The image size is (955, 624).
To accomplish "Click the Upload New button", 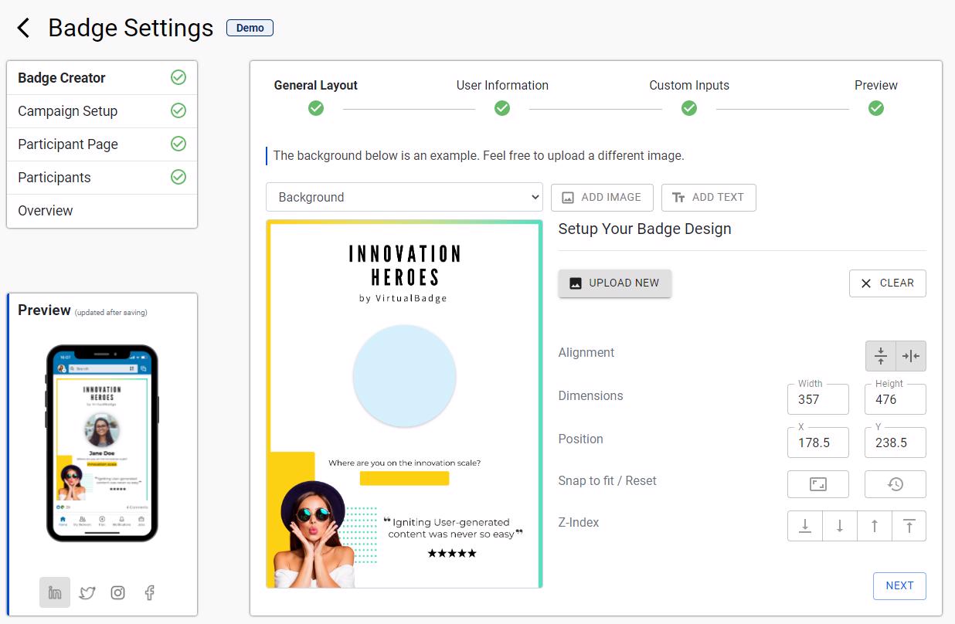I will click(x=614, y=283).
